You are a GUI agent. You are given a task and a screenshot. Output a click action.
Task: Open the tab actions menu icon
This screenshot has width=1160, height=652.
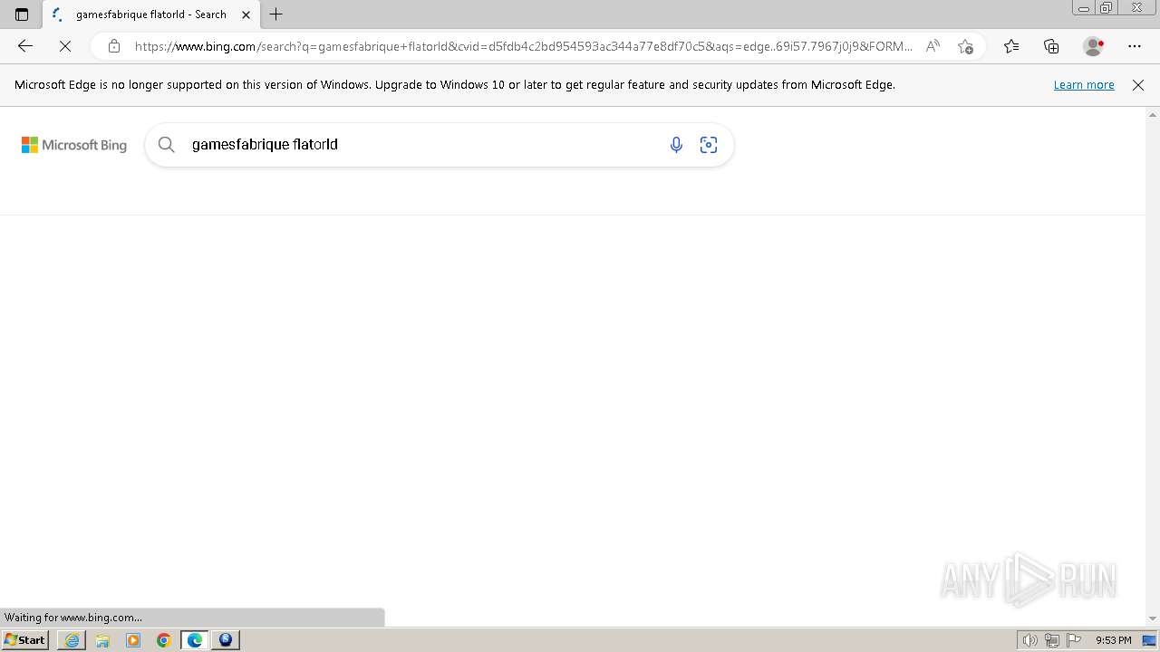tap(22, 14)
